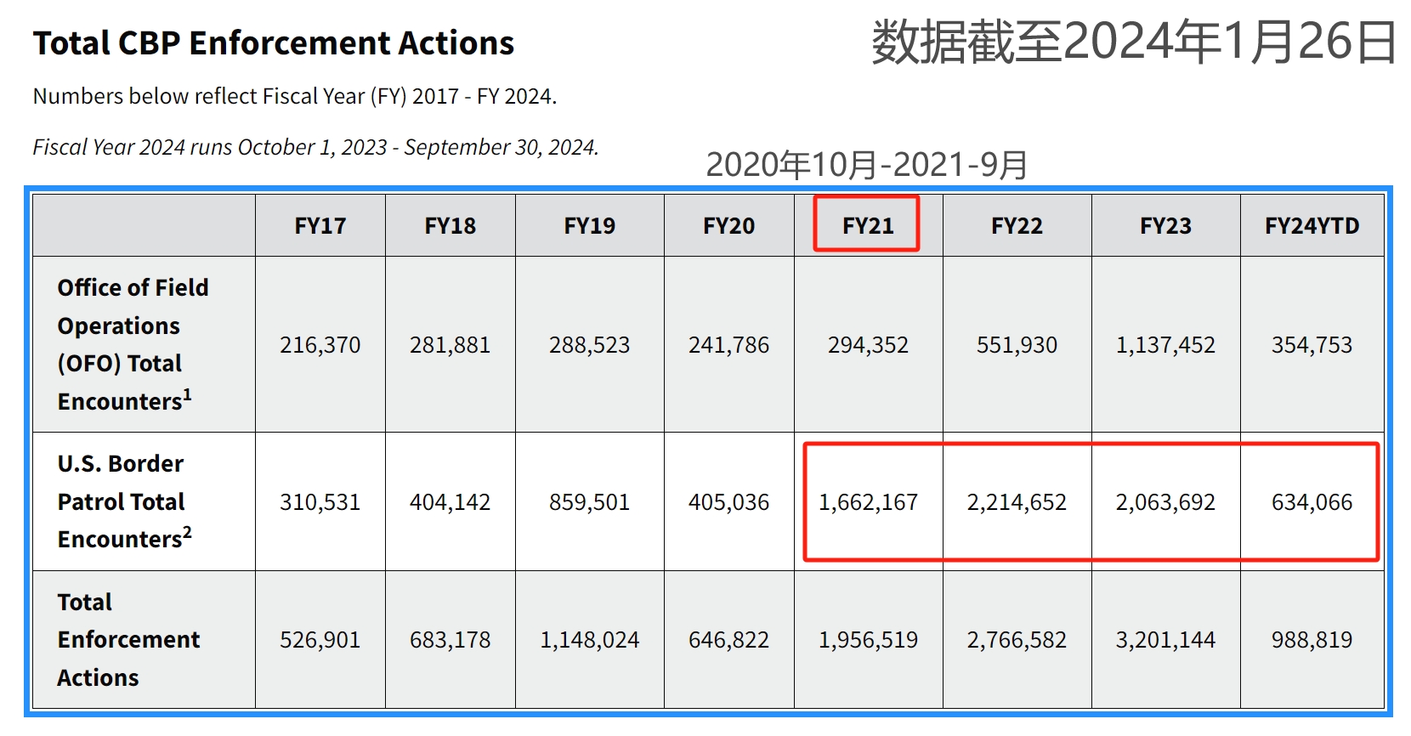Click the FY21 column header
Viewport: 1411px width, 736px height.
(868, 225)
